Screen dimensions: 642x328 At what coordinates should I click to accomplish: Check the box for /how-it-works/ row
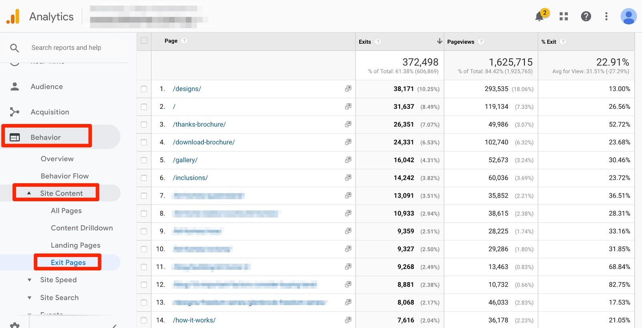[x=144, y=320]
